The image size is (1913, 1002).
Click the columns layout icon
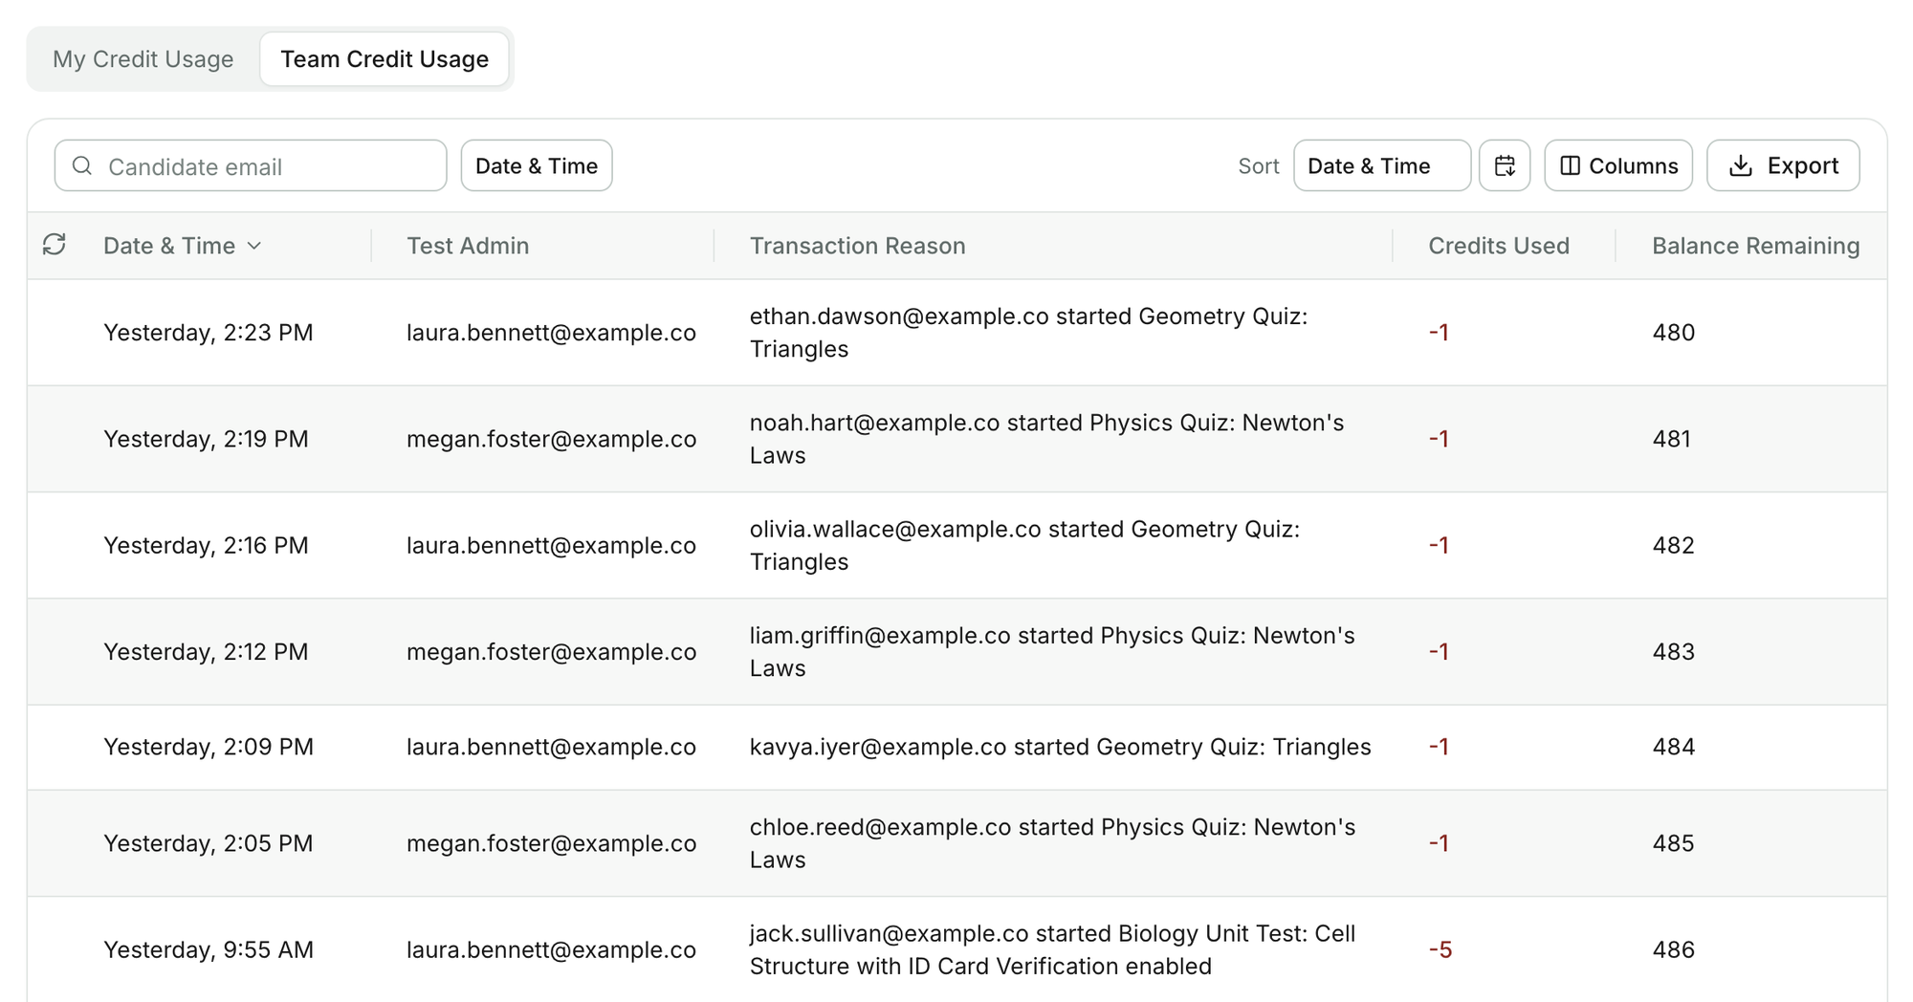coord(1570,165)
